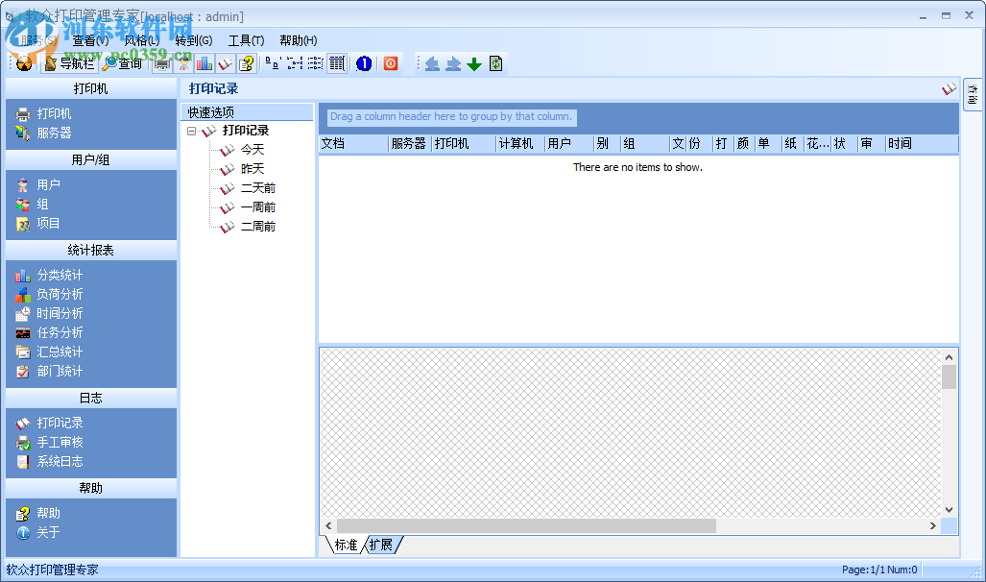Click the horizontal scrollbar right arrow

pyautogui.click(x=933, y=526)
